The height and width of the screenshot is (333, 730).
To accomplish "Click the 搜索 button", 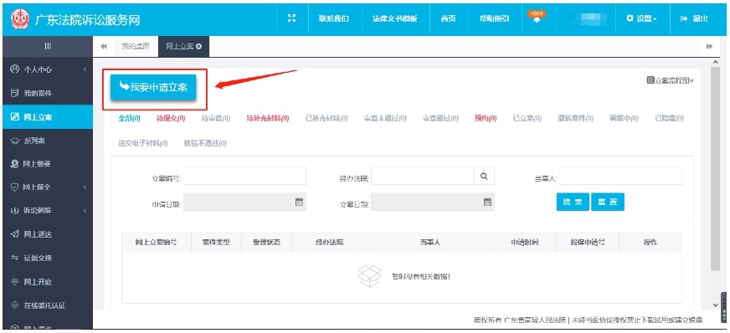I will click(x=573, y=202).
